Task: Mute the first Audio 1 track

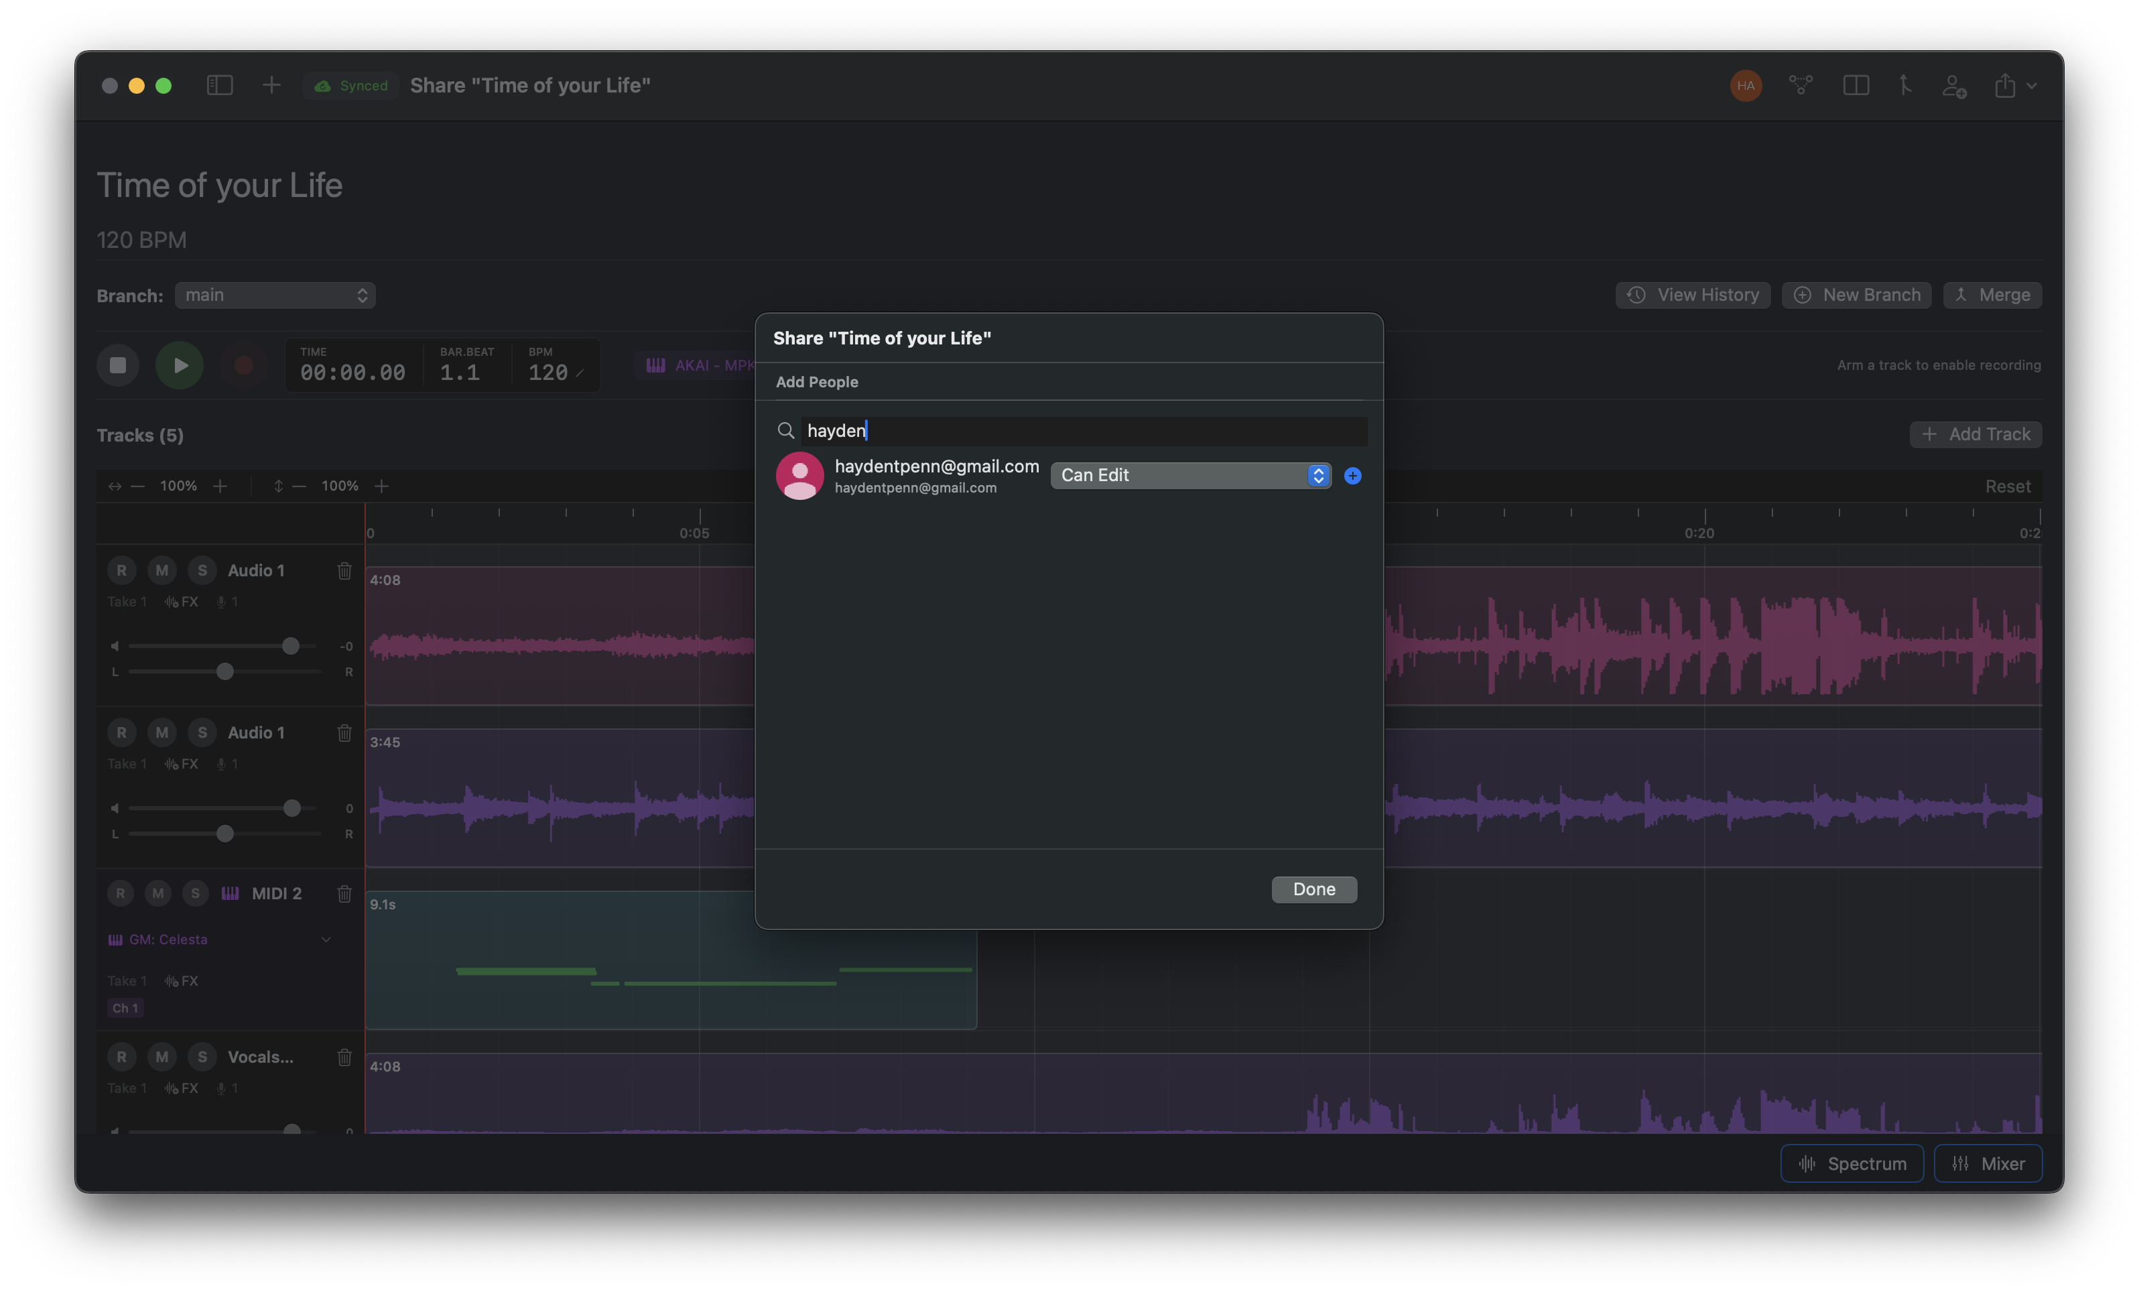Action: (x=161, y=570)
